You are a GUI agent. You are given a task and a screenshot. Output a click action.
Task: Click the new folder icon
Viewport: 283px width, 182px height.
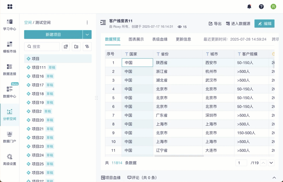coord(76,47)
